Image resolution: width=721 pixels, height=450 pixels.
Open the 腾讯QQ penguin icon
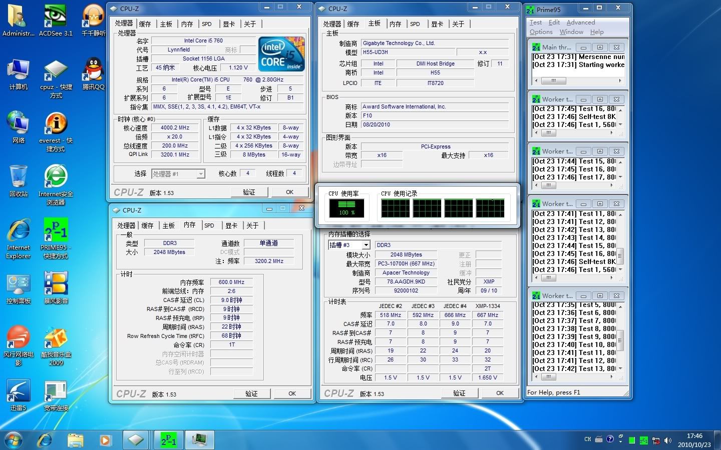tap(93, 70)
